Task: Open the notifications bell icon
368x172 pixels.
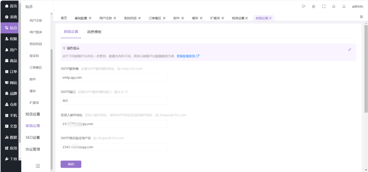Action: (x=344, y=6)
